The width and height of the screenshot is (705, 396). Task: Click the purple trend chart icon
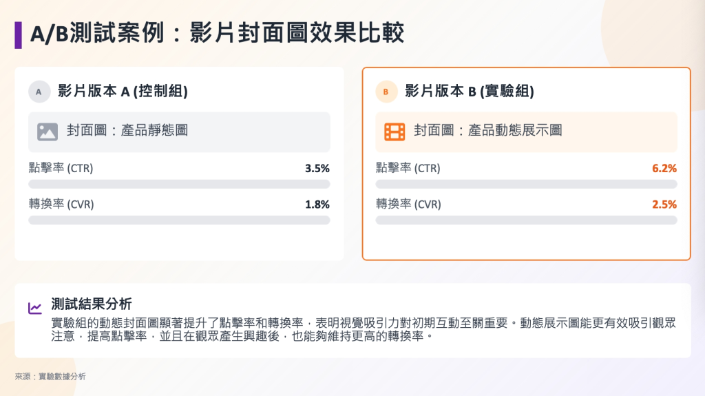[34, 308]
